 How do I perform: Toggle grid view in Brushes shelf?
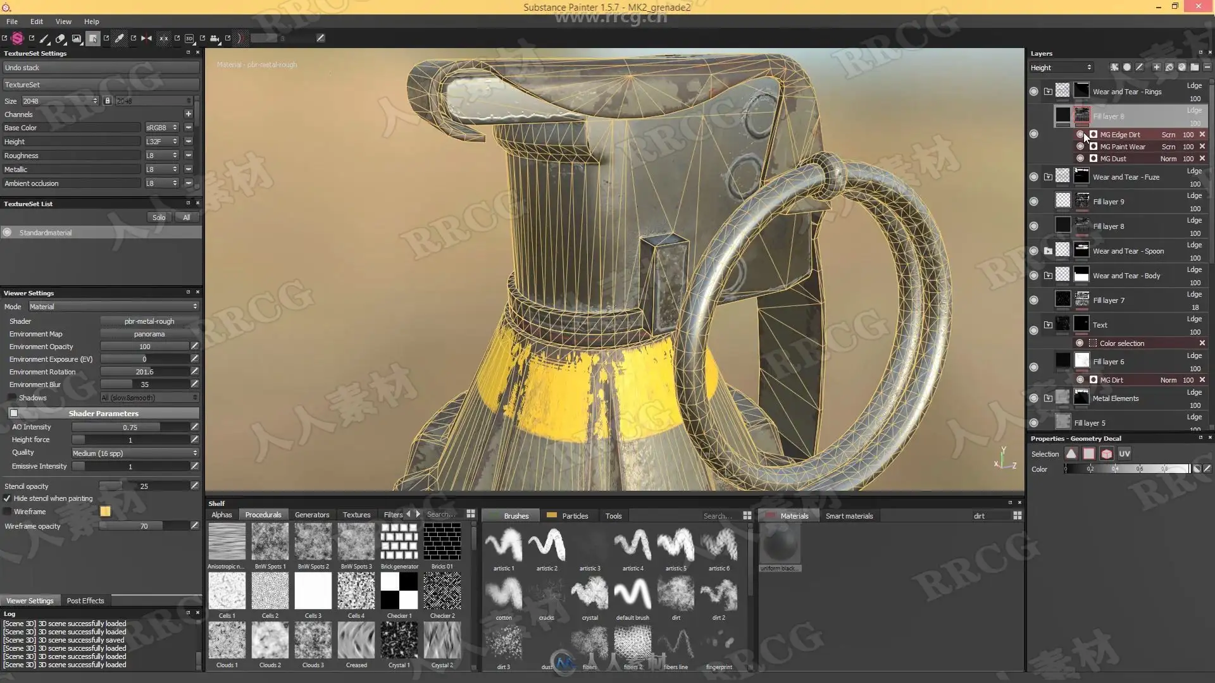(x=747, y=516)
